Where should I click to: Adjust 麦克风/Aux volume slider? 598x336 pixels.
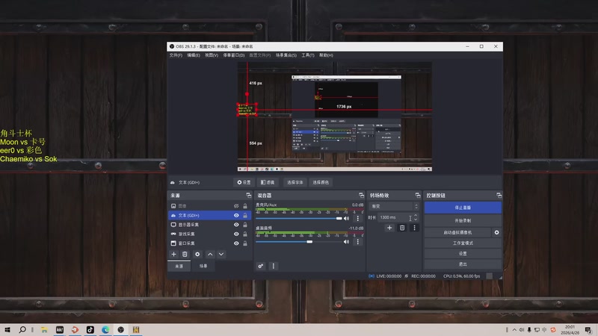click(x=298, y=218)
